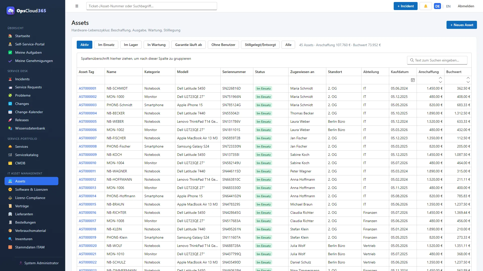Click the CMDB folder icon
The height and width of the screenshot is (271, 483).
click(x=10, y=163)
